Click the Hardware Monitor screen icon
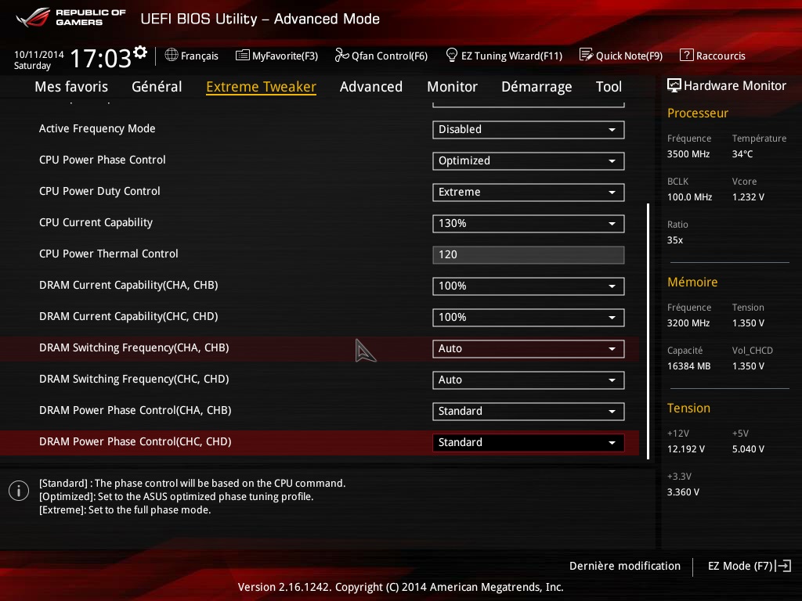The width and height of the screenshot is (802, 601). [x=674, y=85]
